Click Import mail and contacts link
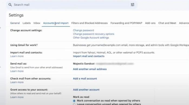This screenshot has width=189, height=105. click(89, 56)
